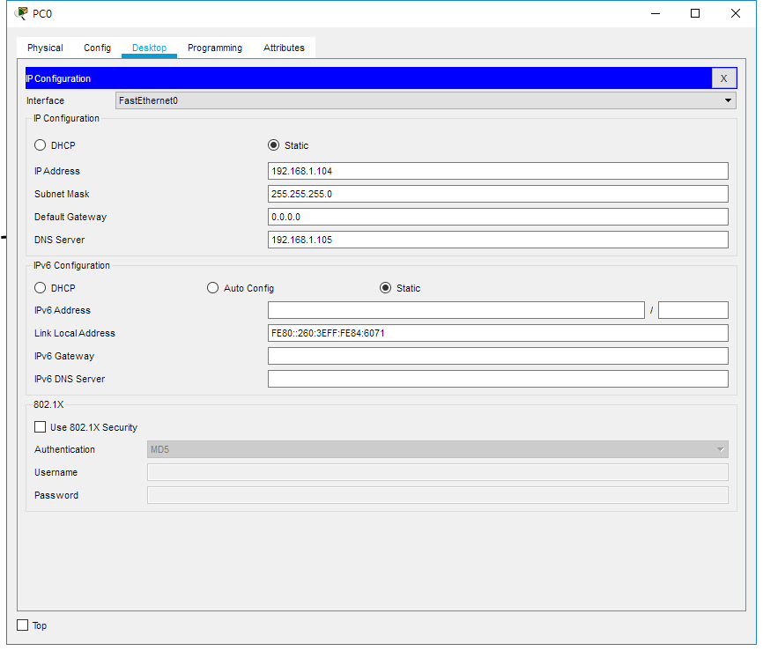Image resolution: width=763 pixels, height=651 pixels.
Task: Expand the MD5 Authentication dropdown
Action: (x=437, y=449)
